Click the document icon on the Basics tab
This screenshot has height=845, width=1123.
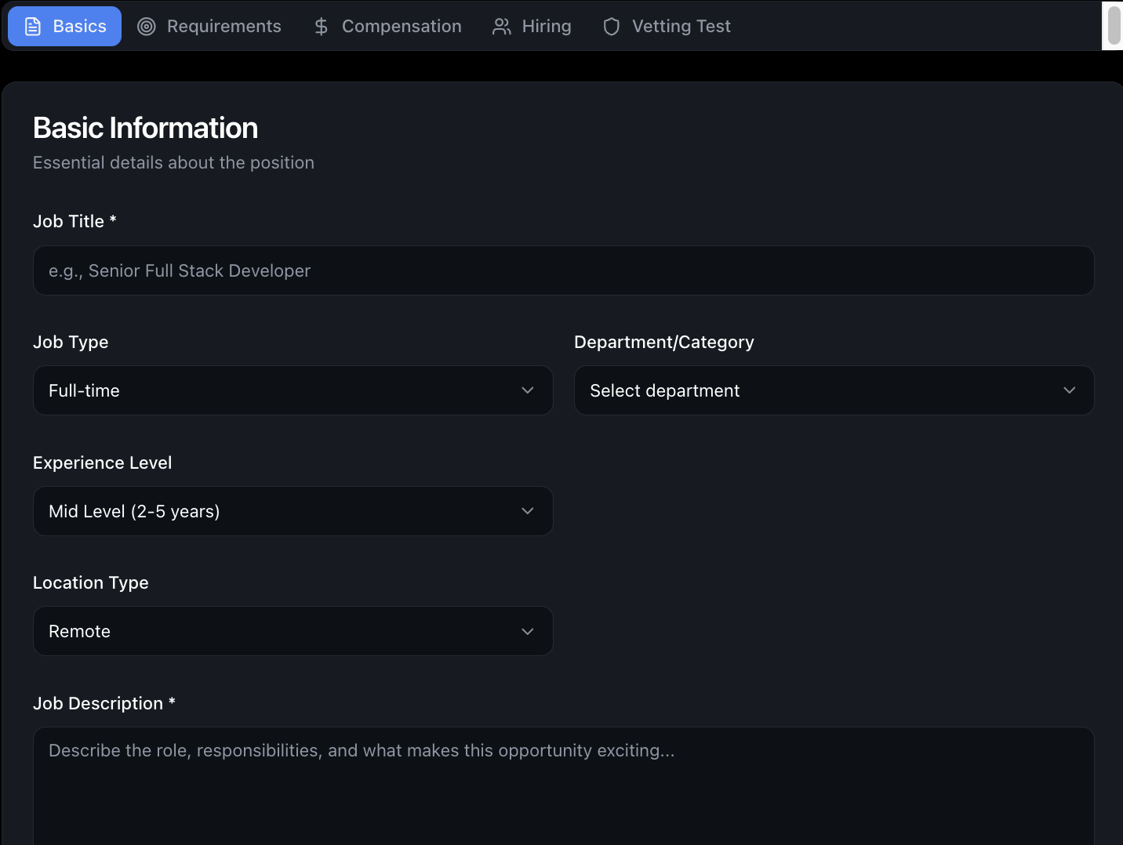pos(31,26)
